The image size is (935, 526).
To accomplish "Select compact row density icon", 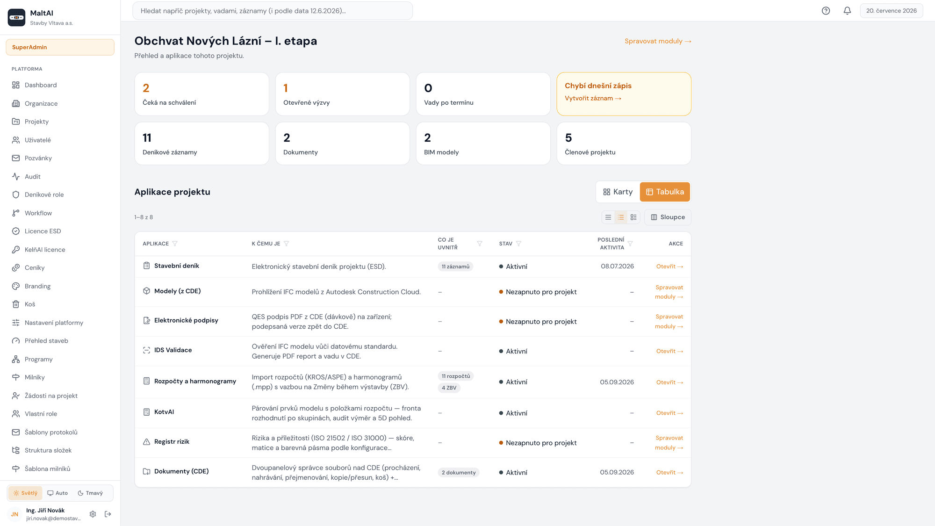I will (x=608, y=217).
